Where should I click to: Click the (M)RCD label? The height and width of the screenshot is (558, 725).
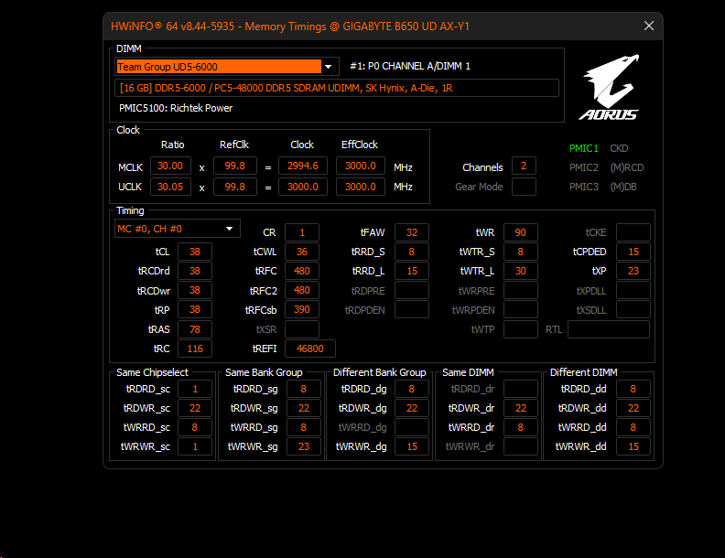click(626, 167)
